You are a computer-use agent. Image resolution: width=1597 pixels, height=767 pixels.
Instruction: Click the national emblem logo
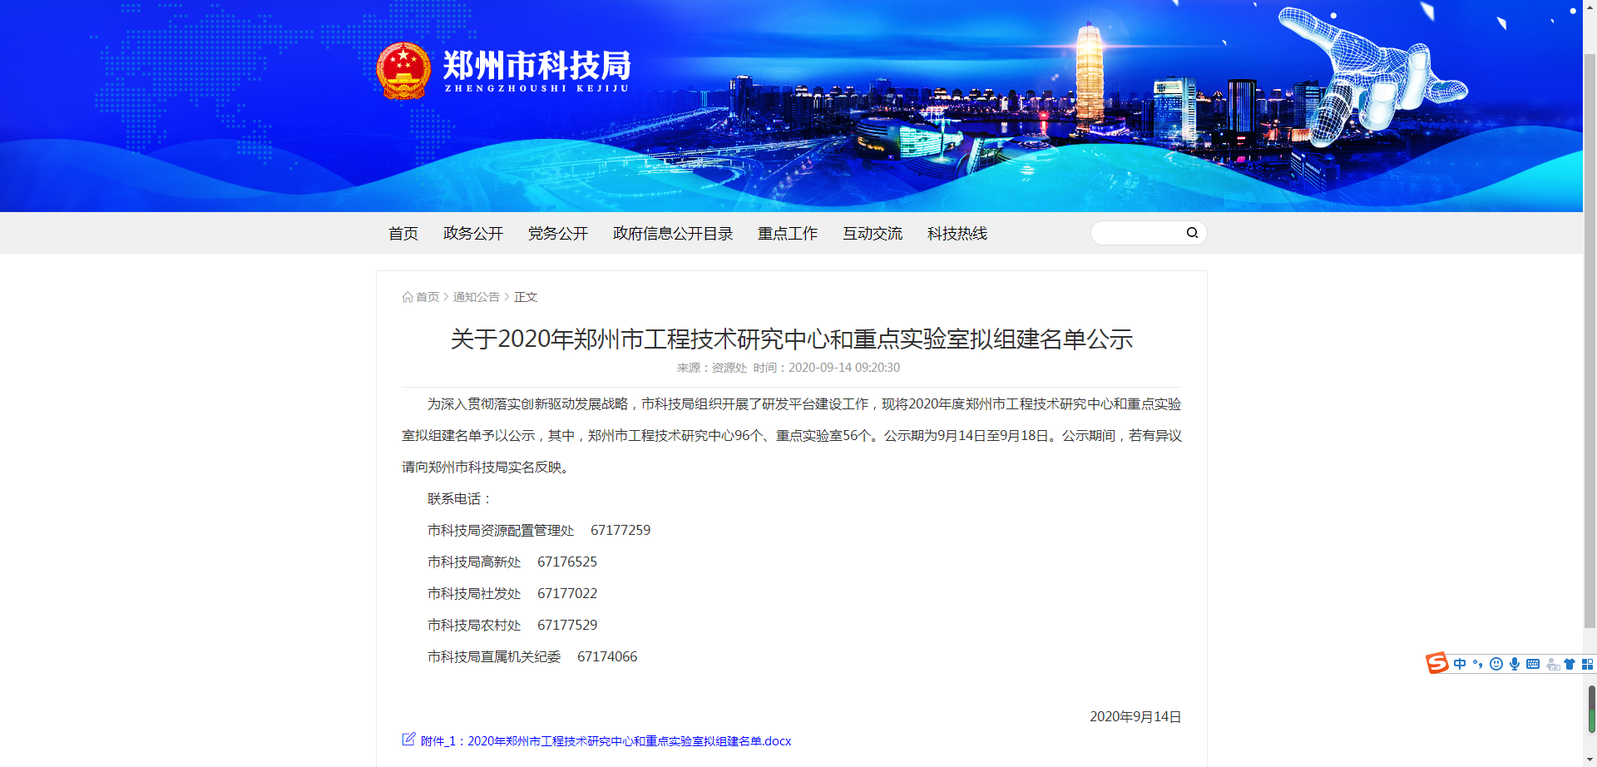click(403, 71)
